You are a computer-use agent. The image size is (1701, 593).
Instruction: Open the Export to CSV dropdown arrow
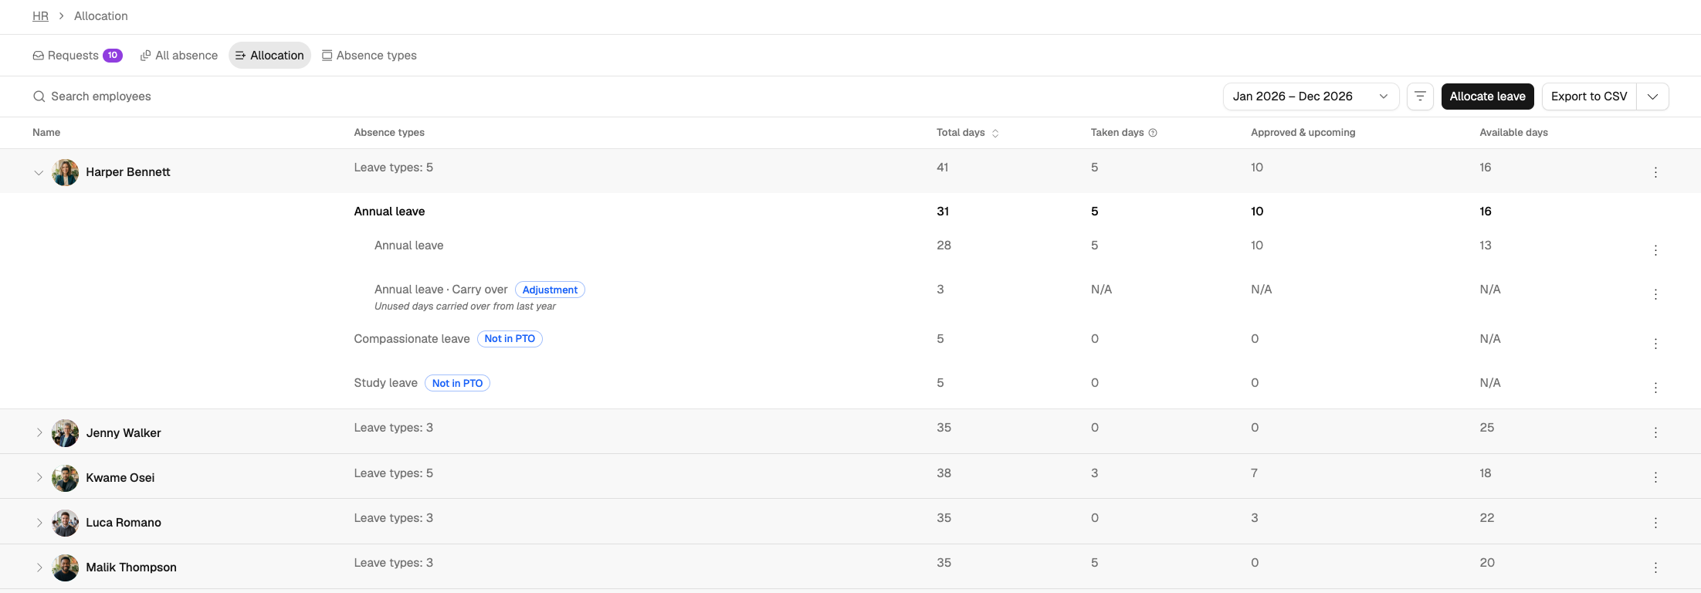(x=1652, y=97)
